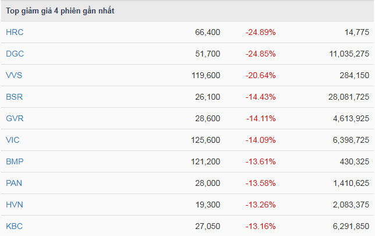
Task: Click the KBC ticker link
Action: [x=14, y=226]
